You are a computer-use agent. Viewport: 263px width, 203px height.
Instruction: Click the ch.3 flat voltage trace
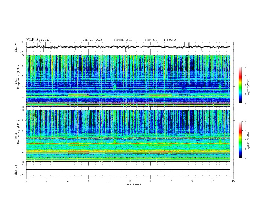coord(128,170)
